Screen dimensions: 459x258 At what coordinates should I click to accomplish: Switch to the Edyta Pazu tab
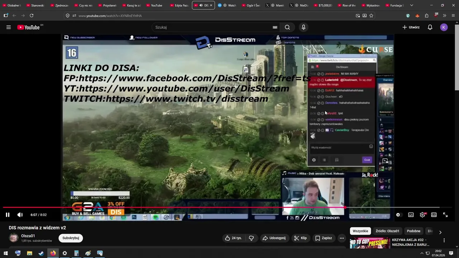tap(179, 5)
